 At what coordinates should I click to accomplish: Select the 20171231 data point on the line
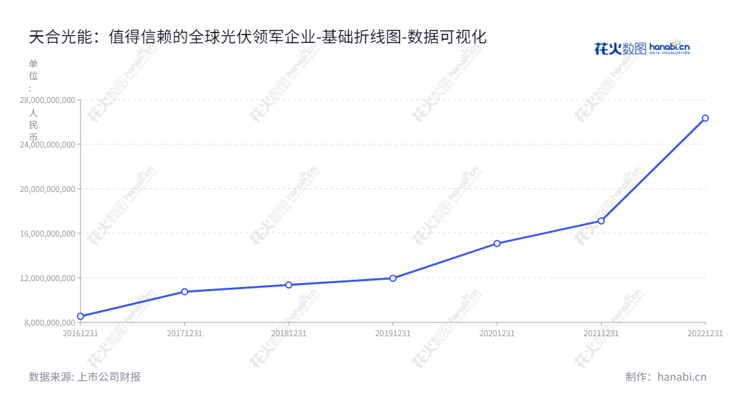coord(185,292)
